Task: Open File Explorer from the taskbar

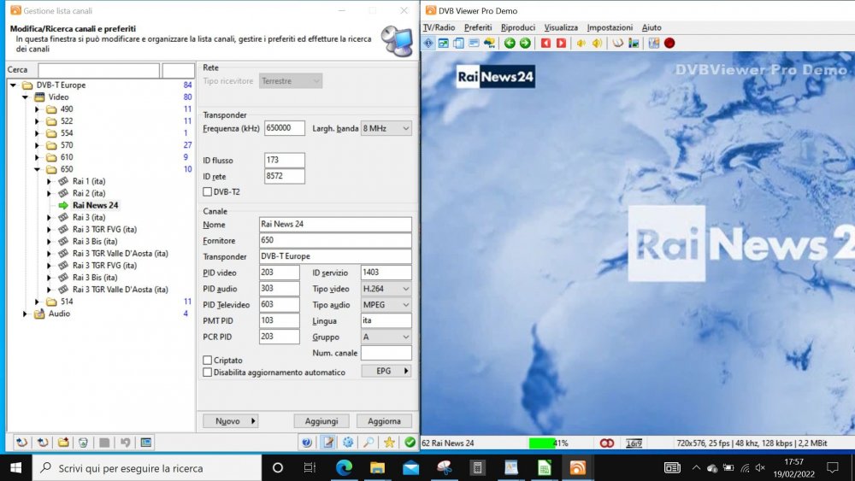Action: coord(377,467)
